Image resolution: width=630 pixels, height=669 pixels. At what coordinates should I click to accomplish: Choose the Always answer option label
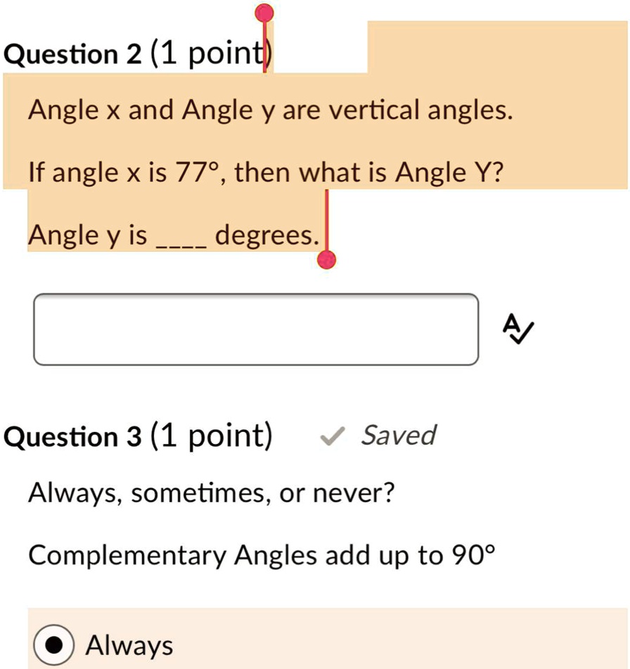pyautogui.click(x=130, y=644)
